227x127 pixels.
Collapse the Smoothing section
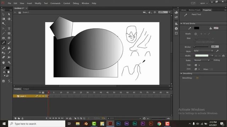coord(181,73)
